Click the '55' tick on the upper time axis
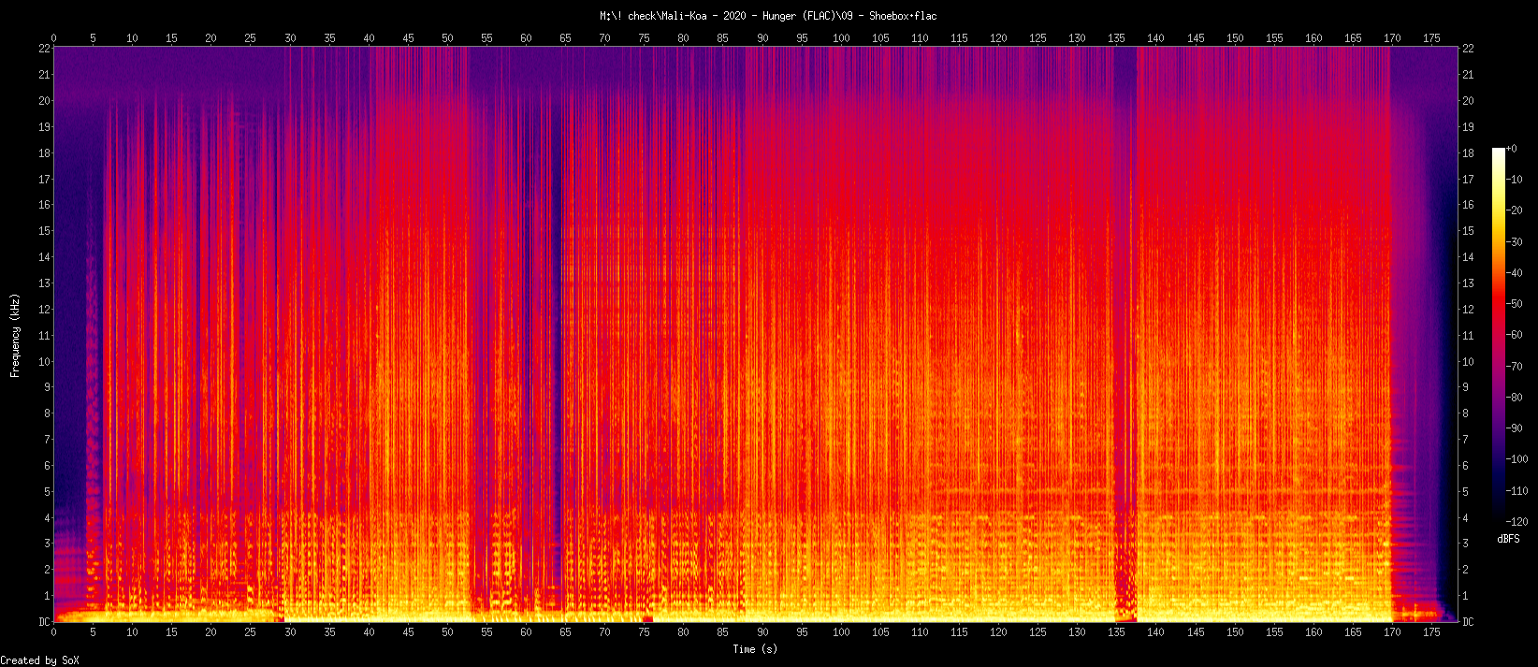Image resolution: width=1538 pixels, height=667 pixels. [486, 38]
